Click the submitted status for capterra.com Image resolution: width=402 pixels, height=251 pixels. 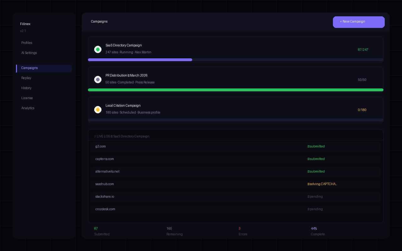tap(316, 159)
